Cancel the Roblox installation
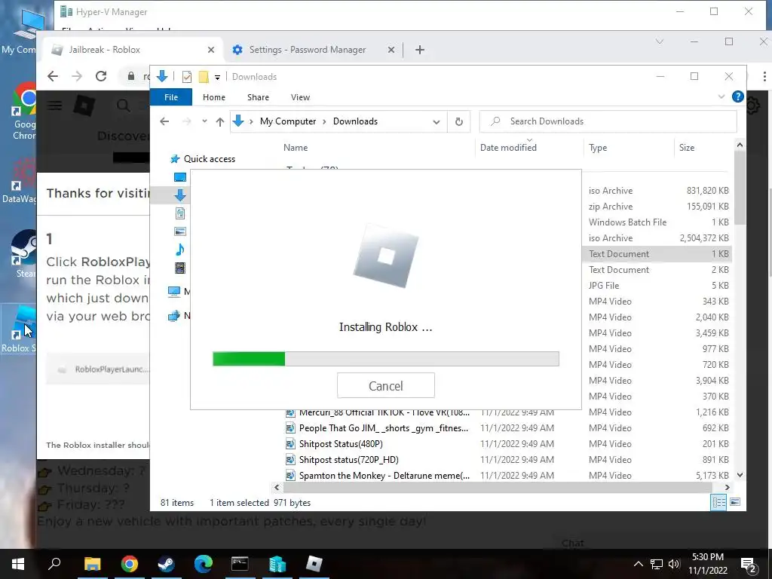 pos(385,385)
